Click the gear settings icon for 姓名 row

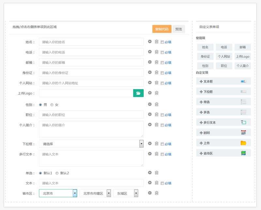pos(150,42)
